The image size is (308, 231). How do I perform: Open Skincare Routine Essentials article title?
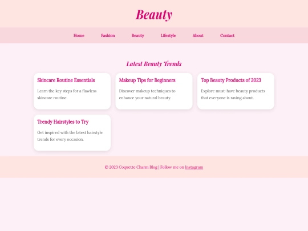pos(66,80)
